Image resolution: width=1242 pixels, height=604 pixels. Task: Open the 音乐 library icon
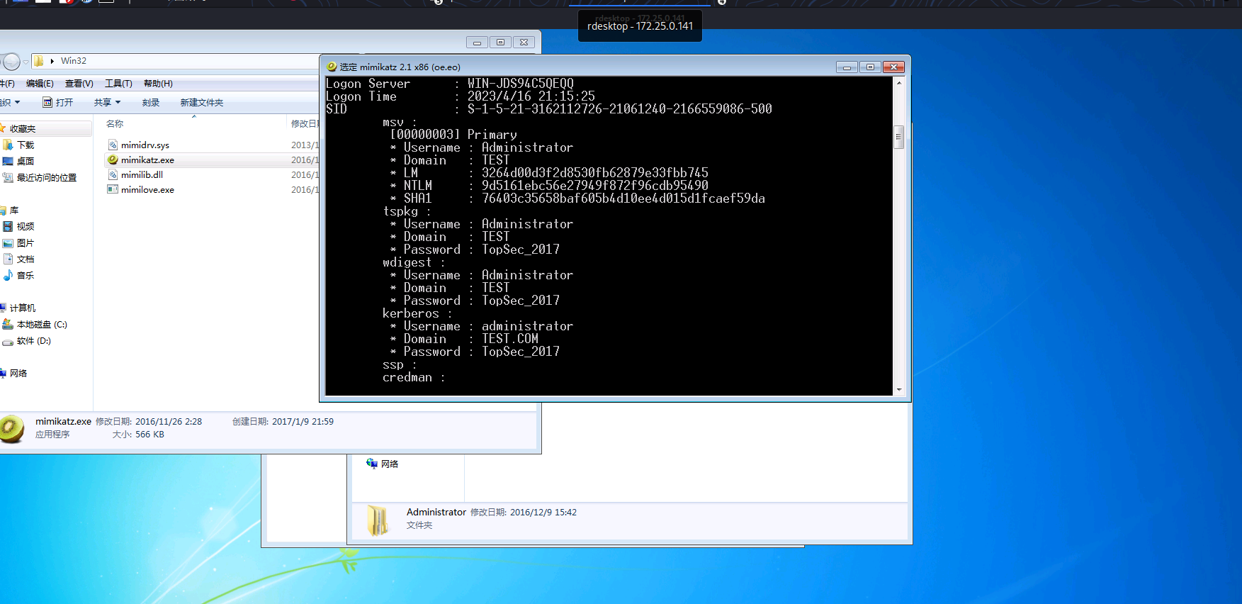[x=8, y=275]
